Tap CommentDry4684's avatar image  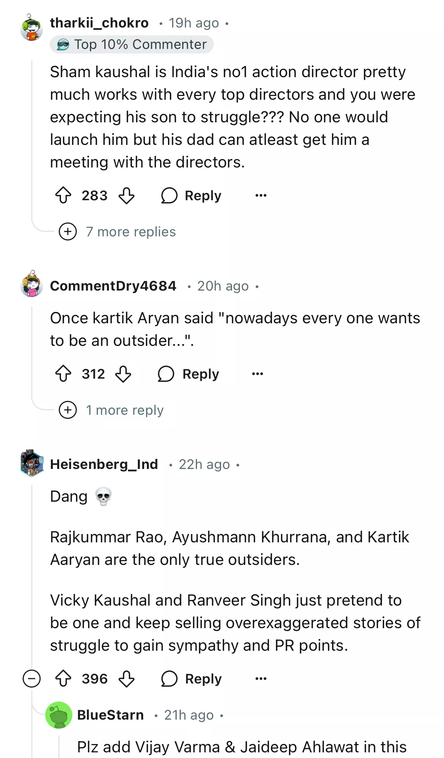pyautogui.click(x=32, y=285)
